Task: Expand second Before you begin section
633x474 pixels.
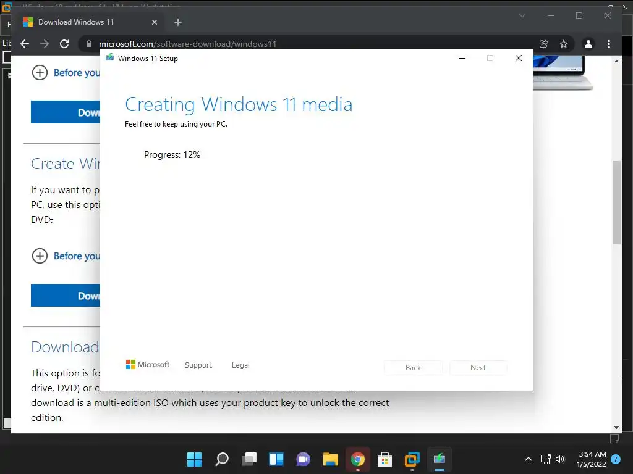Action: (66, 256)
